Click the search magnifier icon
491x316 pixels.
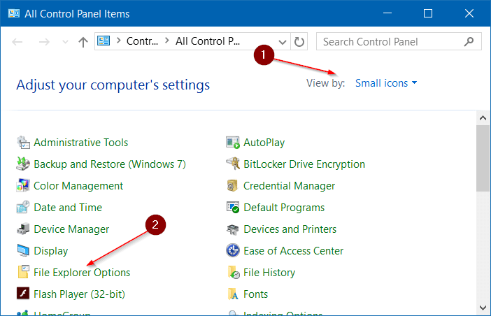(x=469, y=41)
